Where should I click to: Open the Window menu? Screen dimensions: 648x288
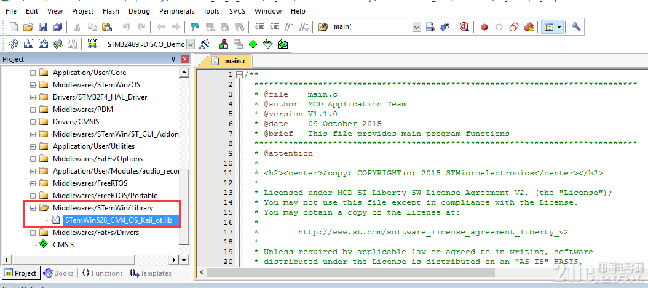click(x=268, y=11)
